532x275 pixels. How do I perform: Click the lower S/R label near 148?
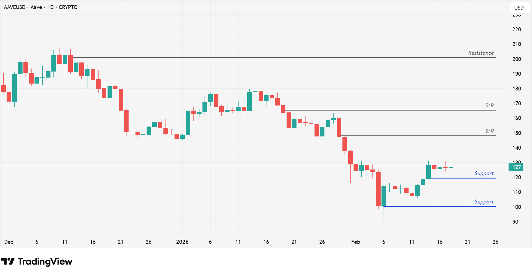click(x=489, y=131)
